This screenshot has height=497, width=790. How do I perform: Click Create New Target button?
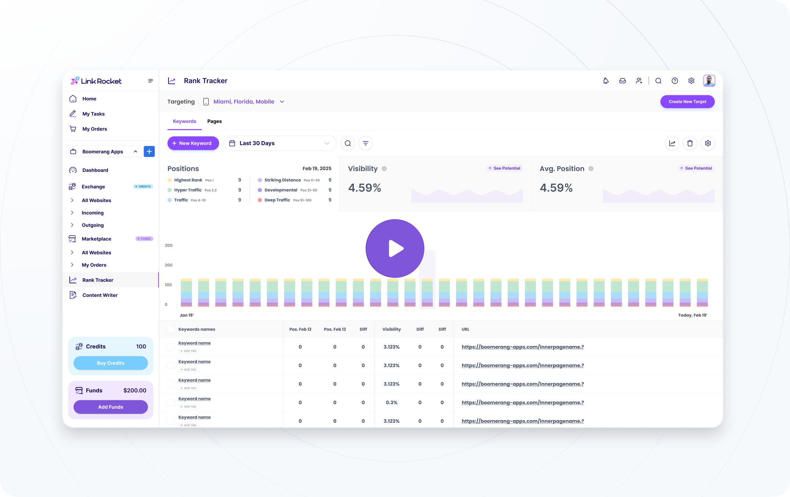click(x=687, y=102)
